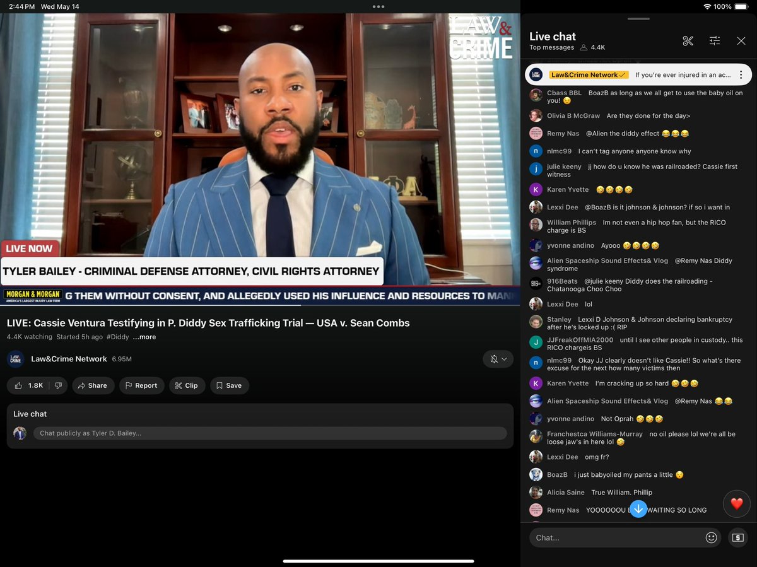Clip the live stream
This screenshot has height=567, width=757.
pos(187,385)
